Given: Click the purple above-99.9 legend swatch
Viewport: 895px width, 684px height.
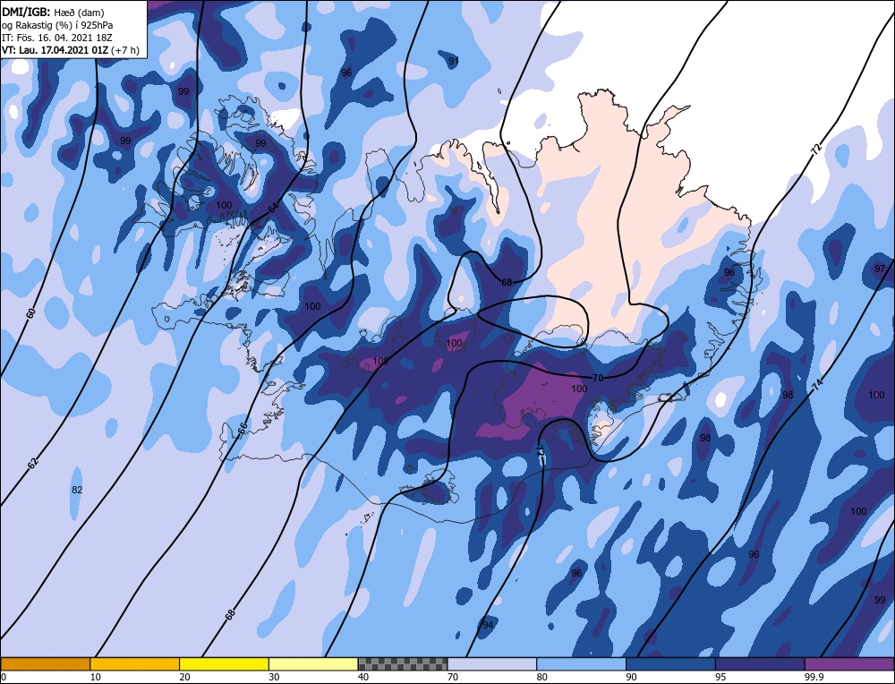Looking at the screenshot, I should click(x=849, y=663).
